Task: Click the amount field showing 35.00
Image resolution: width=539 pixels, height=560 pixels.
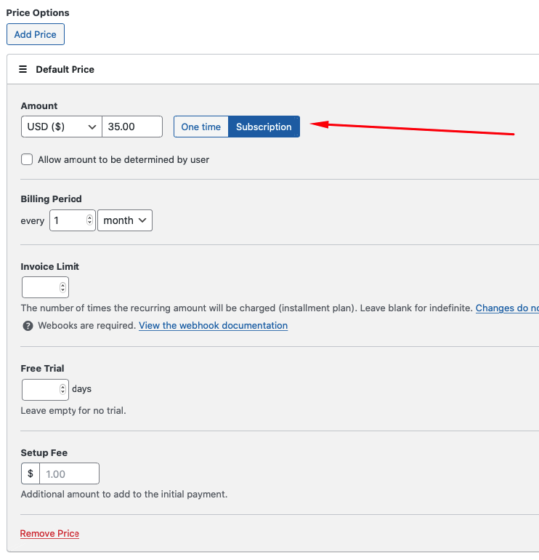Action: click(131, 127)
